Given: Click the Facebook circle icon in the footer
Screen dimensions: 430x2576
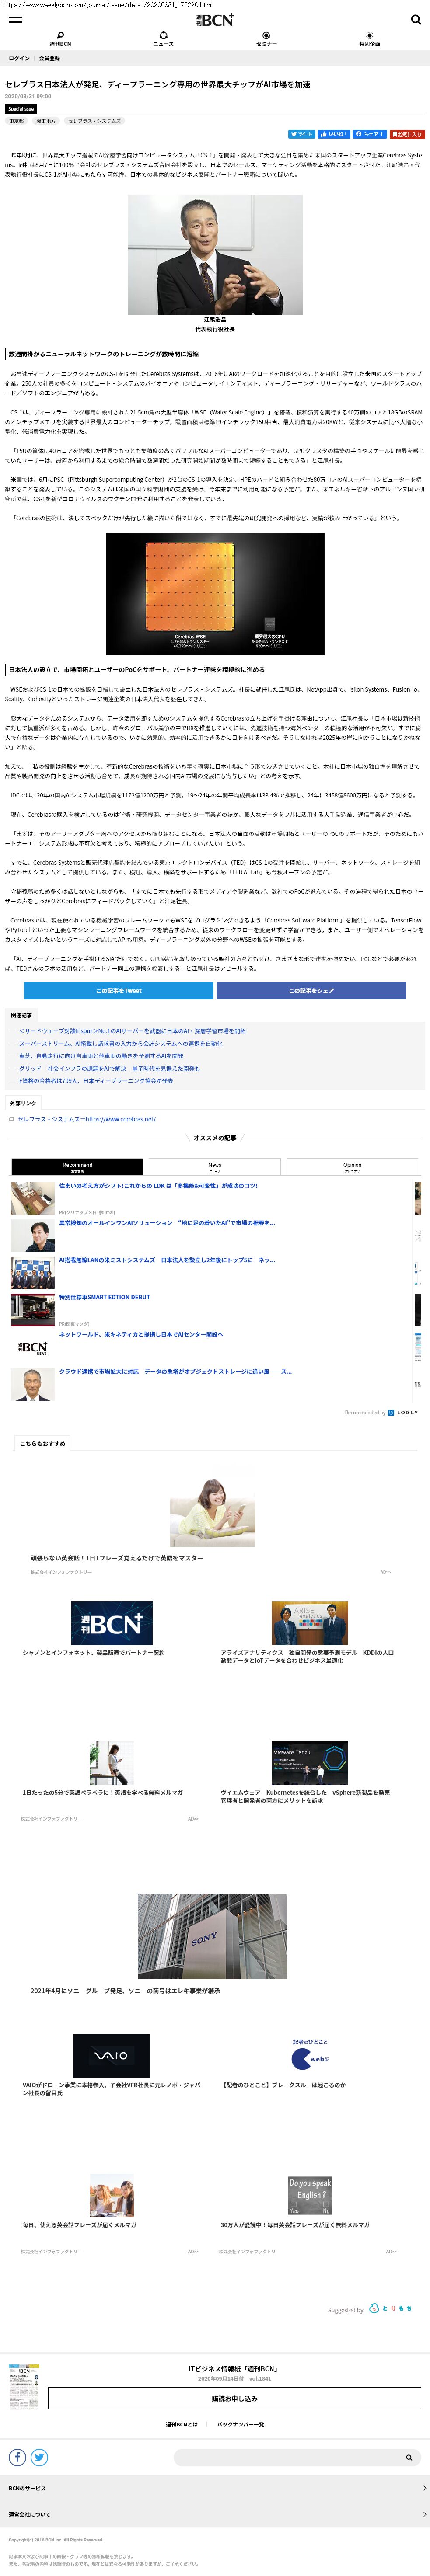Looking at the screenshot, I should tap(18, 2457).
